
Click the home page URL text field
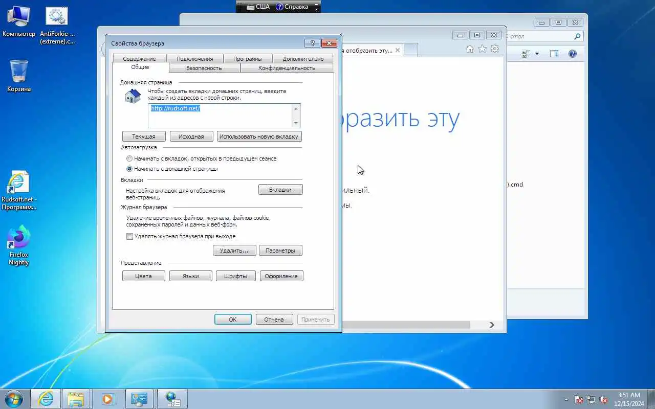220,116
